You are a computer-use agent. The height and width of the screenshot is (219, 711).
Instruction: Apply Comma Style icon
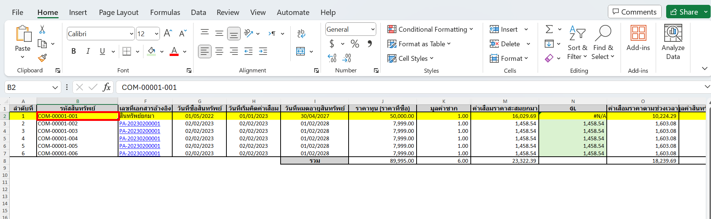tap(370, 44)
